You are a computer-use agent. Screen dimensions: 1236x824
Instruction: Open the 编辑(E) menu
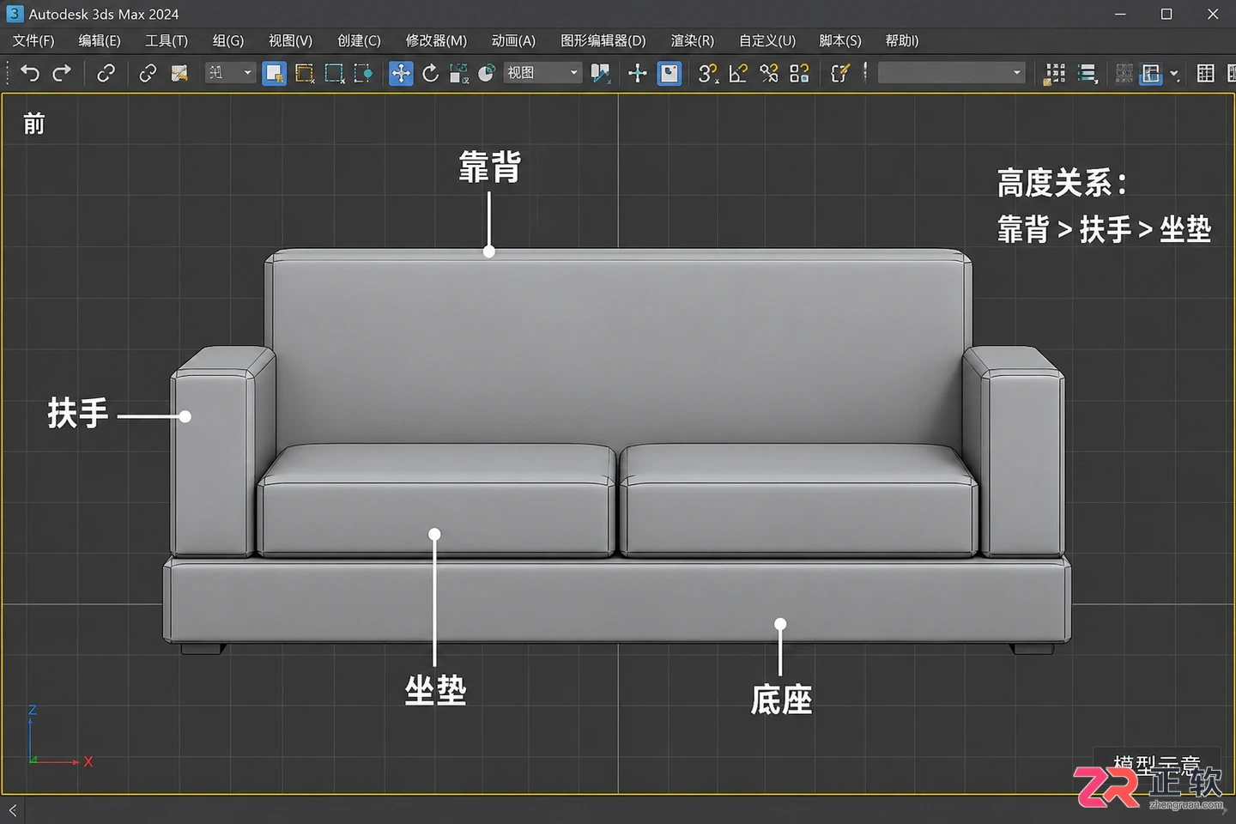100,40
